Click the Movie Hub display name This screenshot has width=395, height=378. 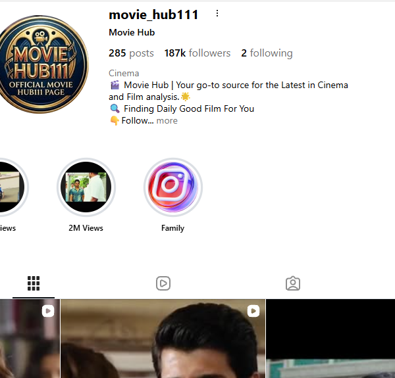coord(132,32)
